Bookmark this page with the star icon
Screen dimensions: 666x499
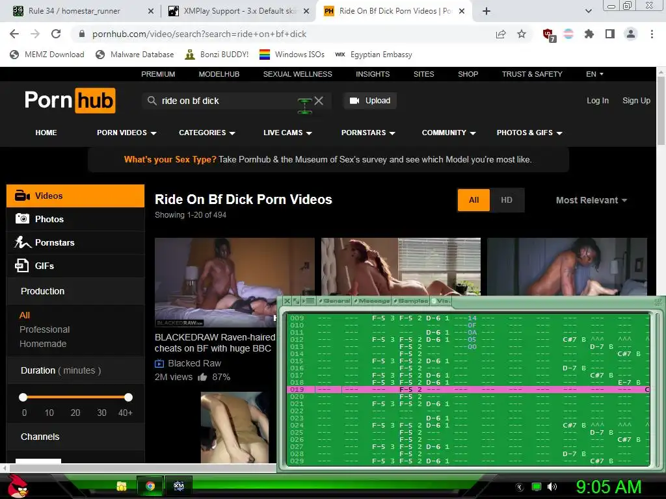click(x=522, y=34)
